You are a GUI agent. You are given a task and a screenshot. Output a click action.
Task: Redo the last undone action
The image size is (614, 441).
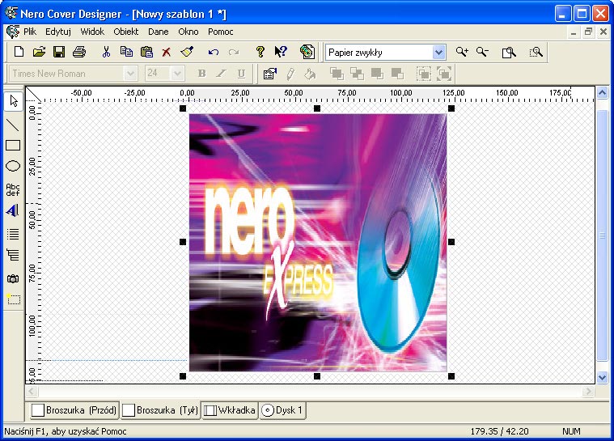click(234, 52)
